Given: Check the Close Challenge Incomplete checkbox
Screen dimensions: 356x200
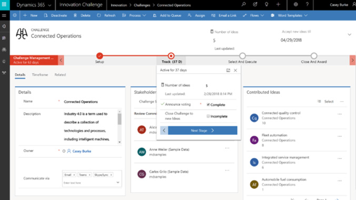Looking at the screenshot, I should tap(208, 116).
